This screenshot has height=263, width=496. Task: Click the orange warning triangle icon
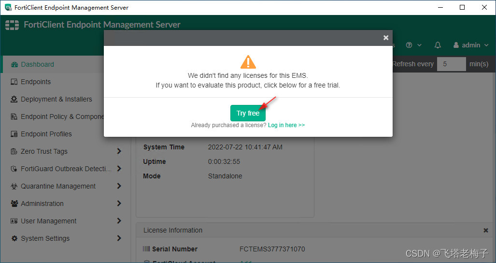click(x=248, y=62)
